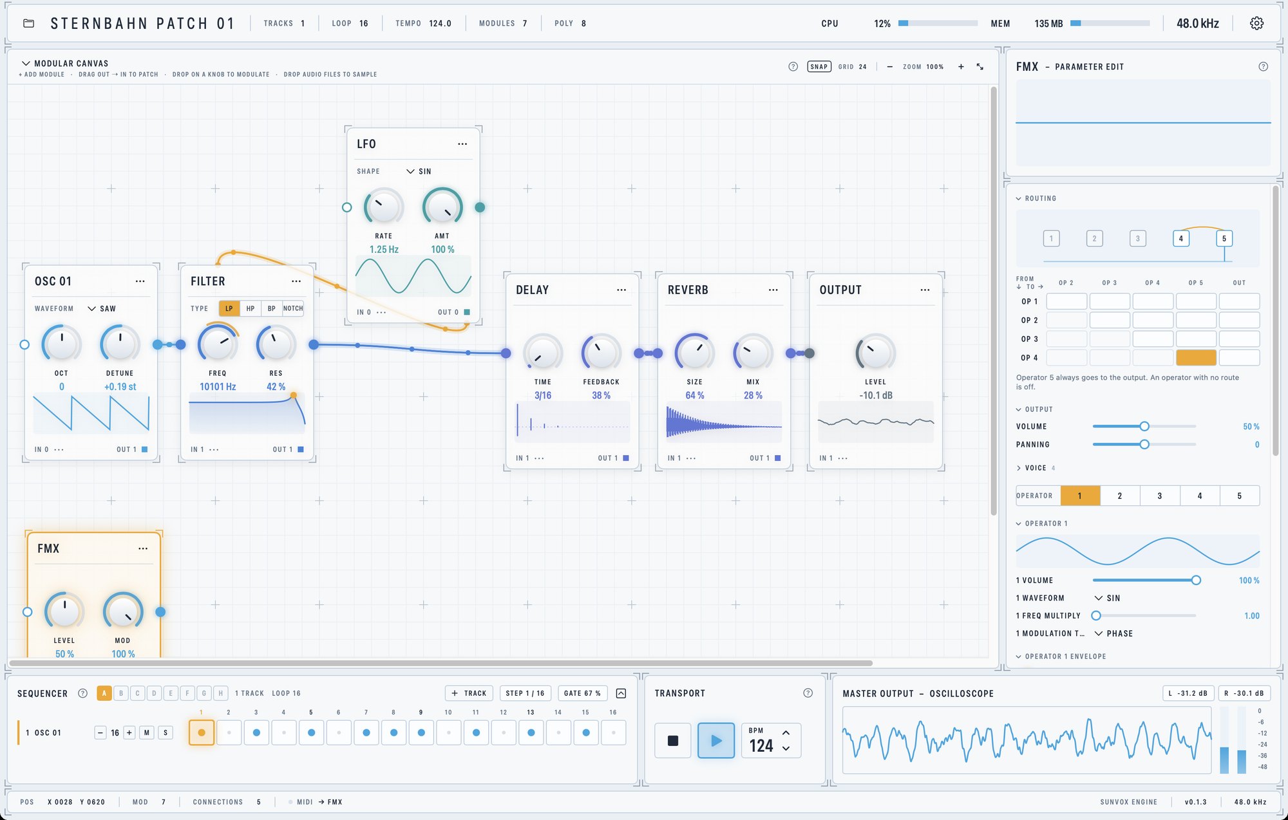The image size is (1288, 820).
Task: Mute the OSC 01 track
Action: (146, 732)
